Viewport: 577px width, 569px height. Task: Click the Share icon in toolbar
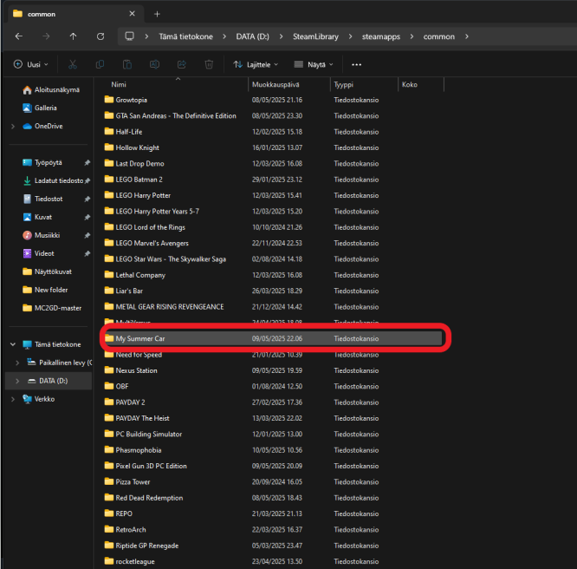(x=182, y=64)
